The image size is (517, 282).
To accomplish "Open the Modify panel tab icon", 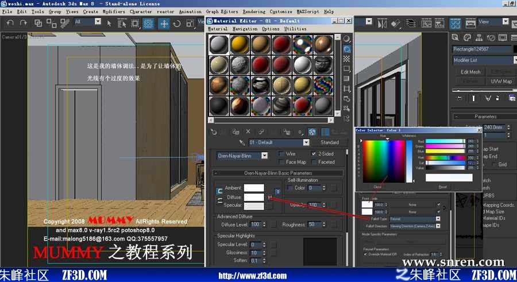I will click(467, 37).
